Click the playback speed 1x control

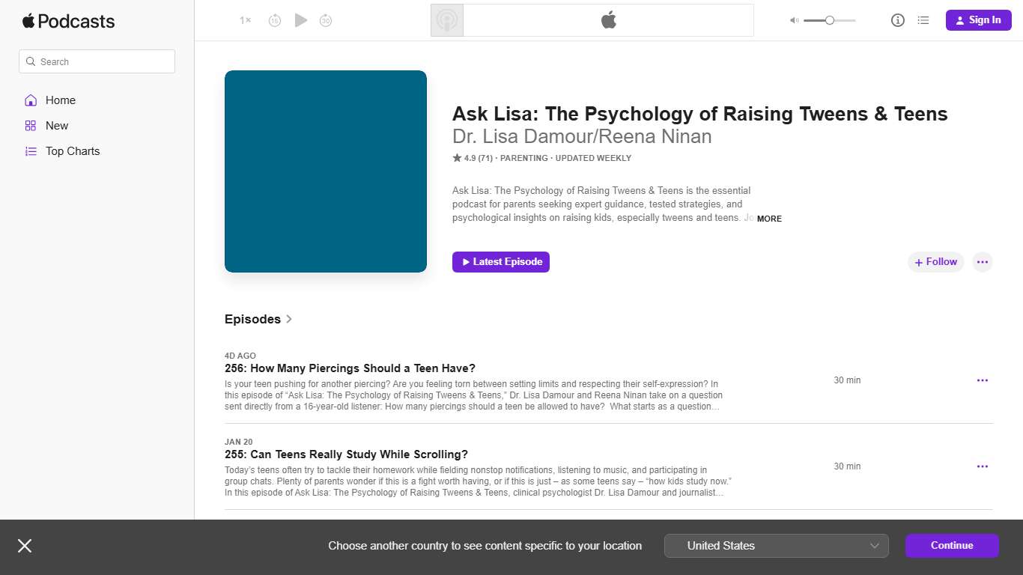(x=244, y=20)
